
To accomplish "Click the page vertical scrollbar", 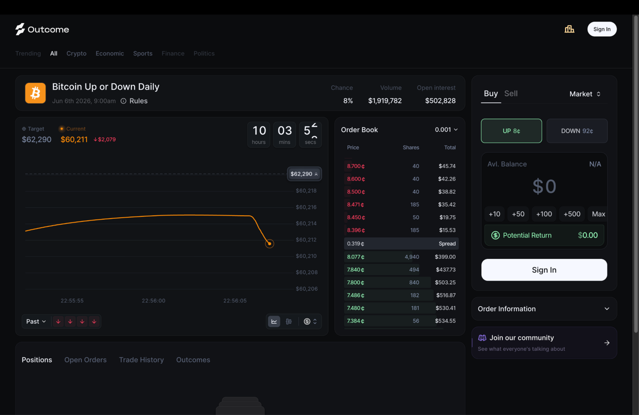I will (x=636, y=174).
